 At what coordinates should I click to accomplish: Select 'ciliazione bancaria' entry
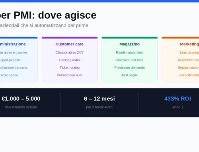(14, 67)
